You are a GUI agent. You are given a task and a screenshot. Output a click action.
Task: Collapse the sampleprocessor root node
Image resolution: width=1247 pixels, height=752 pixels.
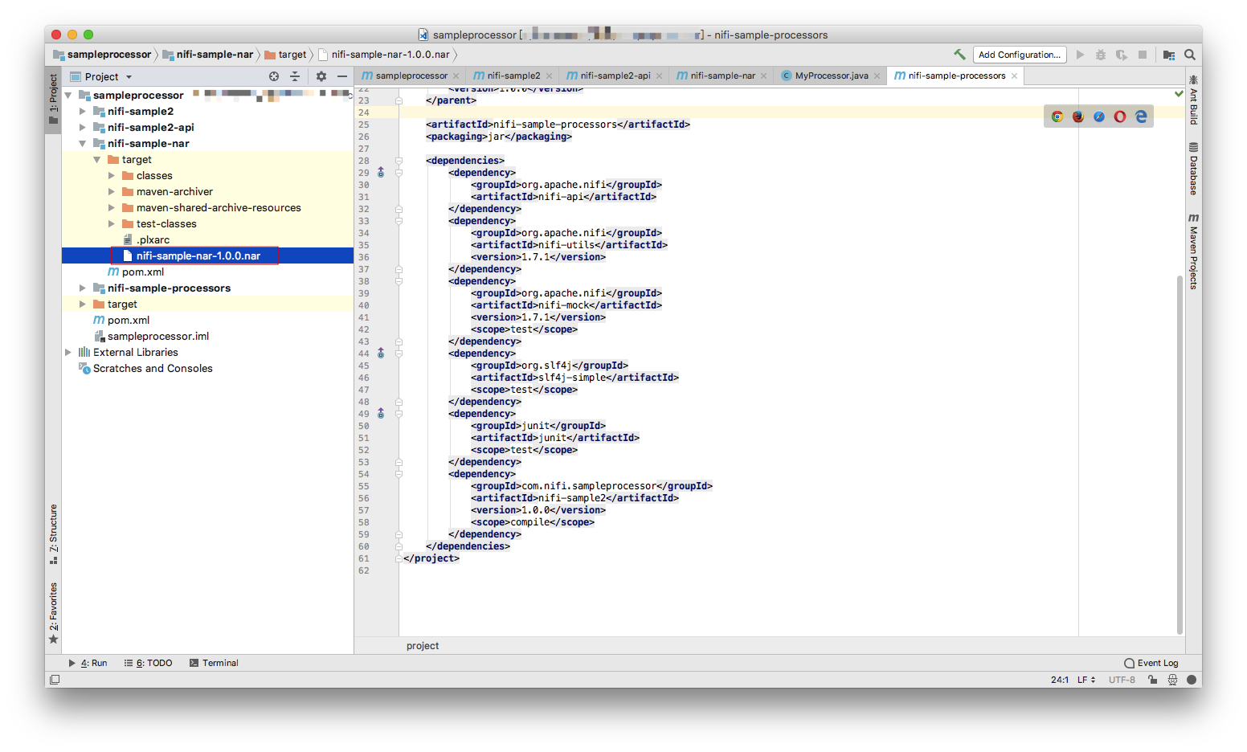68,96
